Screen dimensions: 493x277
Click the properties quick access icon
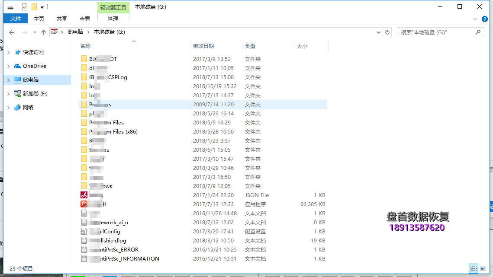[x=25, y=7]
